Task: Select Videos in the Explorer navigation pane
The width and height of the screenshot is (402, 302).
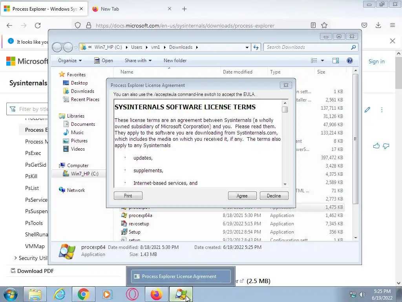Action: coord(78,149)
